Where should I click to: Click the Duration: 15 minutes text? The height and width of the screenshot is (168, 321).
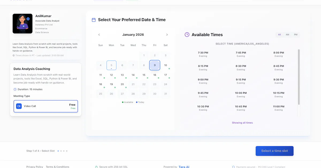(30, 89)
